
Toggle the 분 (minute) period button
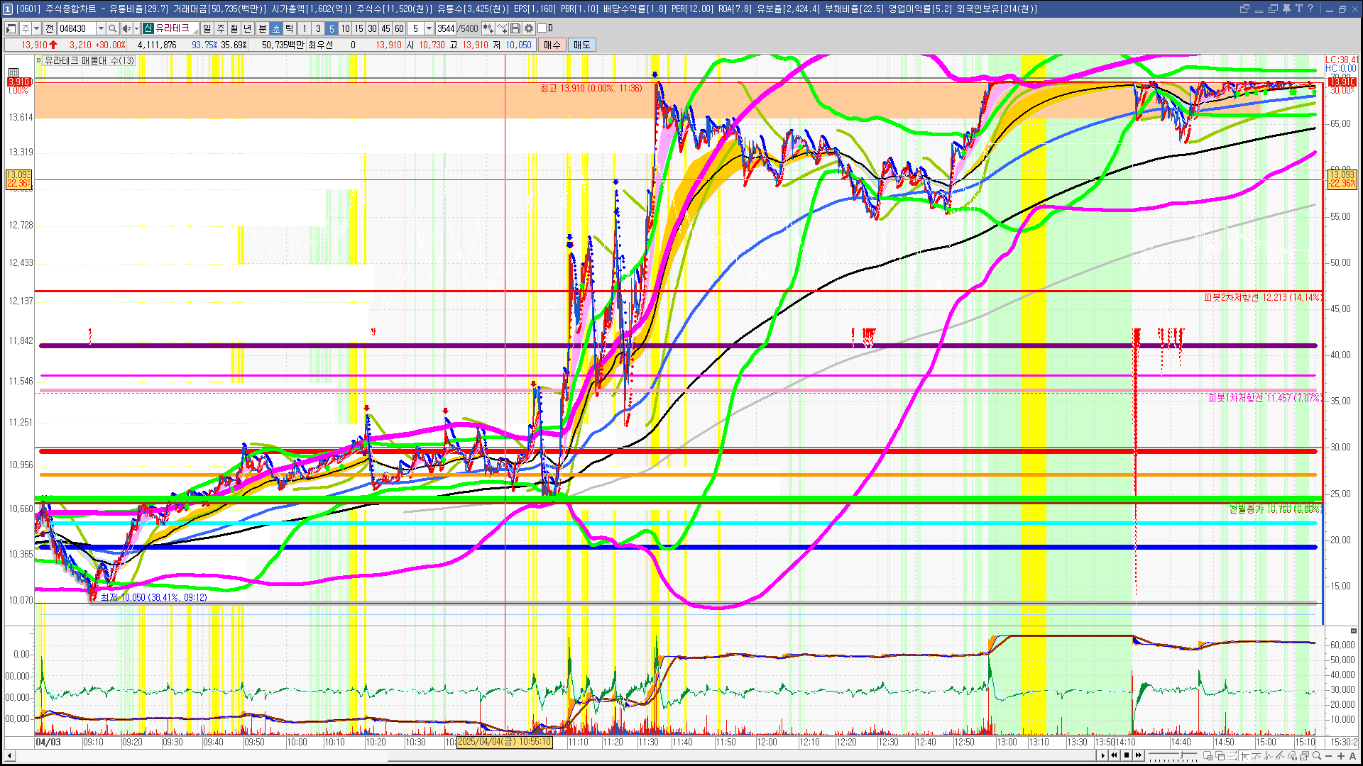click(x=262, y=28)
